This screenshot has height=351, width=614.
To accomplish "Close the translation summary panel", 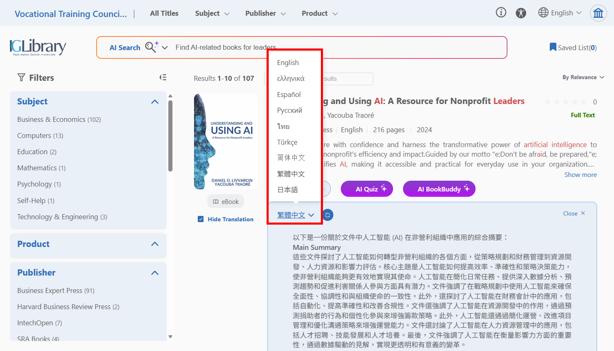I will (x=574, y=213).
